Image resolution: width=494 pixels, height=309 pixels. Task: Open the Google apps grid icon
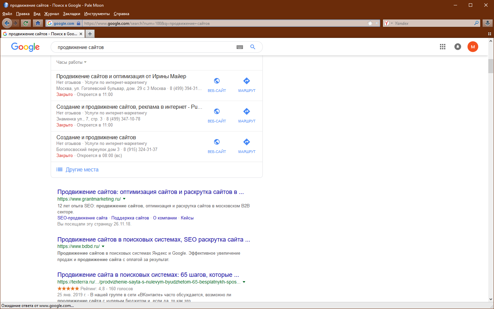(x=443, y=47)
